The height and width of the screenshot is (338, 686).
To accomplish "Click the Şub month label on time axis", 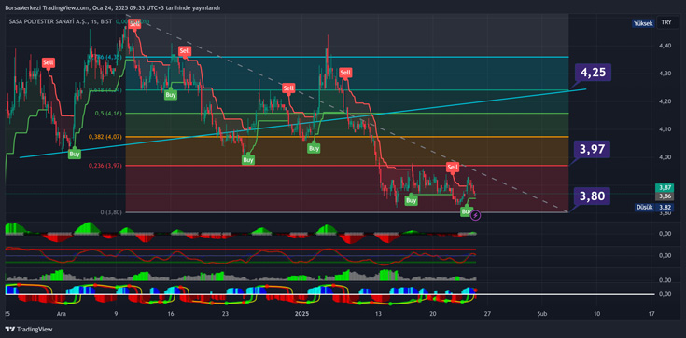I will (542, 314).
